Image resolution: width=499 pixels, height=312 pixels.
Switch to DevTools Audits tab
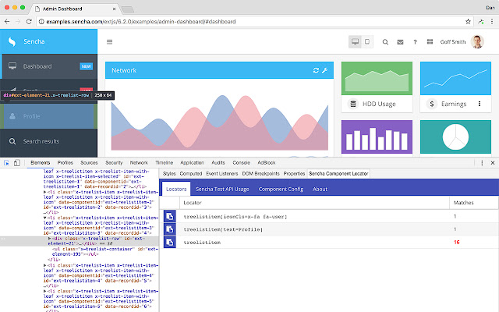coord(218,163)
